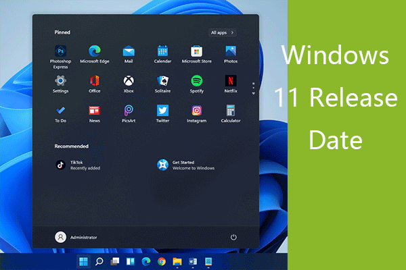
Task: Open recommended TikTok recently added
Action: (78, 165)
